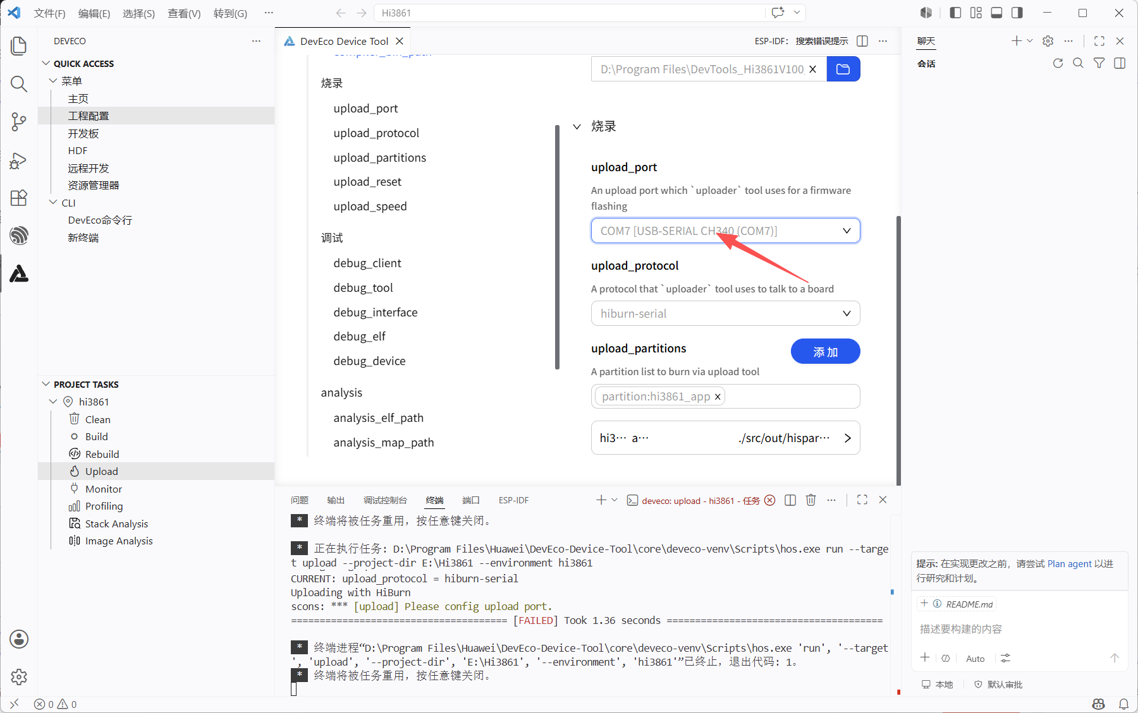
Task: Toggle the chat sessions sidebar view icon
Action: (1120, 63)
